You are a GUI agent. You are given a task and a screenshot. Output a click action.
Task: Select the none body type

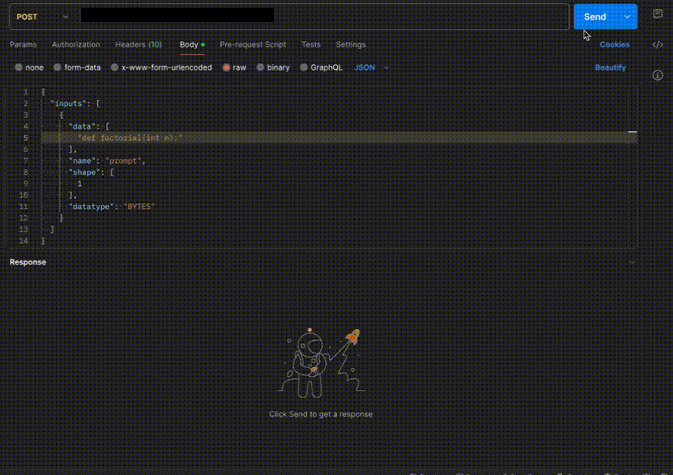[x=19, y=67]
